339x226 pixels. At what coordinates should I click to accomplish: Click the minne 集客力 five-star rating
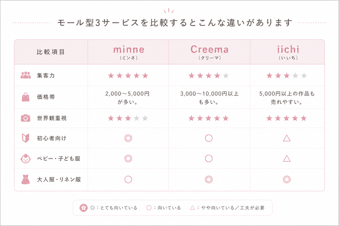click(x=128, y=75)
